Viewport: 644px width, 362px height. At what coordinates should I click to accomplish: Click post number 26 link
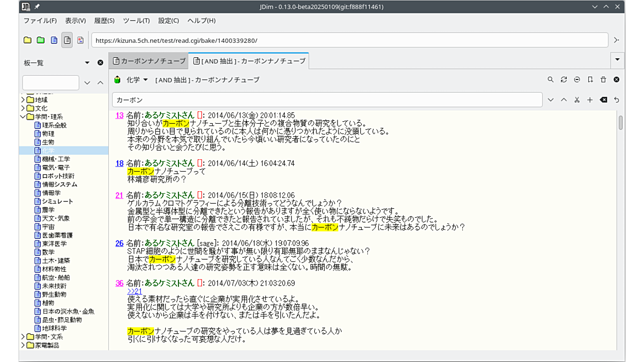click(x=119, y=243)
